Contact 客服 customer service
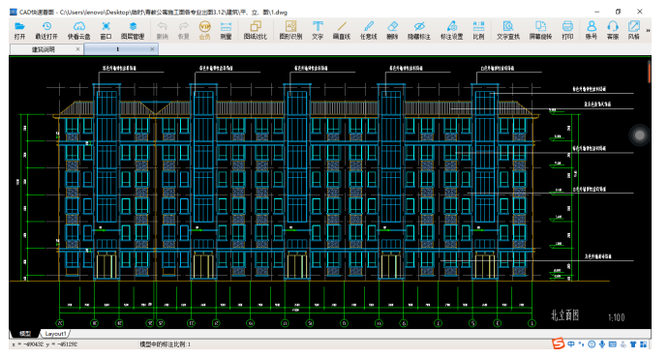669x358 pixels. coord(613,30)
